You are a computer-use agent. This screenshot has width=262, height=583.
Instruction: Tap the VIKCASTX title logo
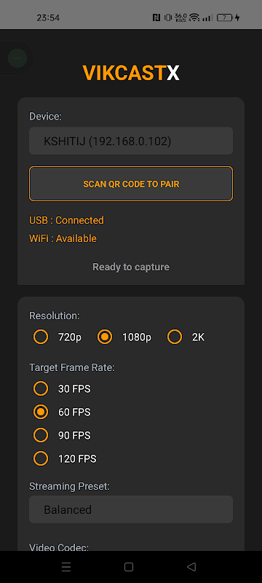[x=131, y=73]
